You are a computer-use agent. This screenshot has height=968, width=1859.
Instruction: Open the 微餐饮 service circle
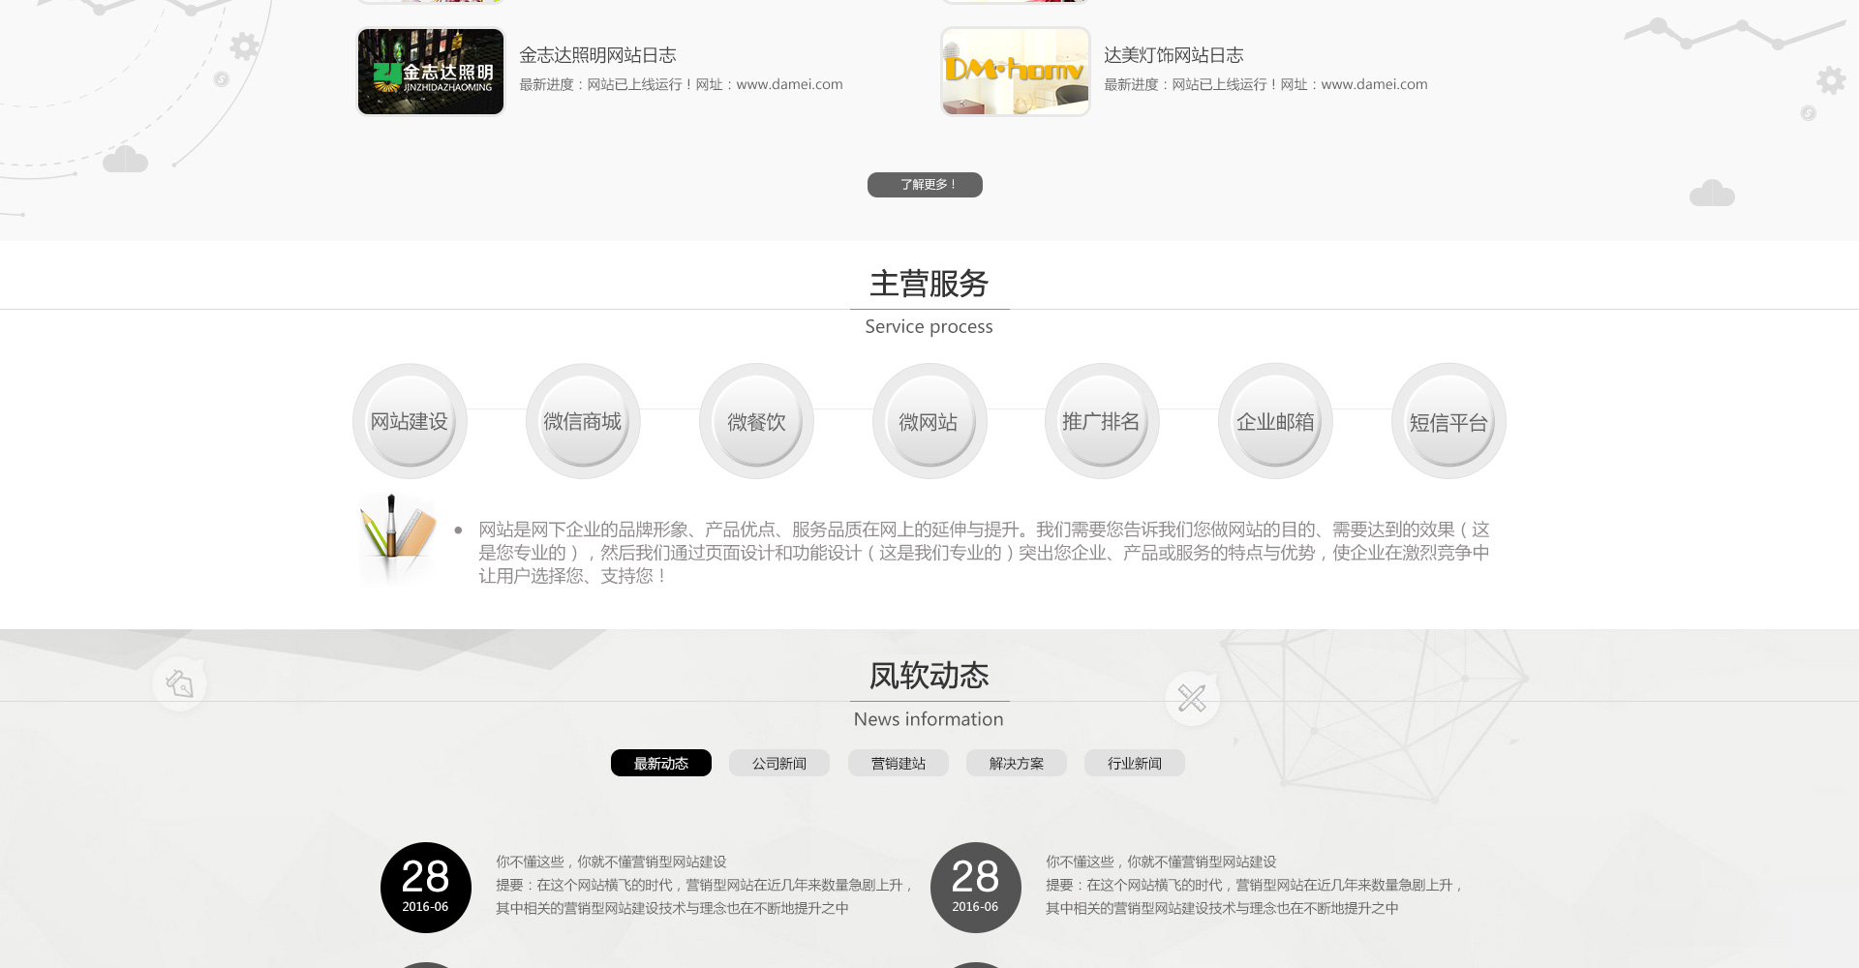click(x=756, y=421)
